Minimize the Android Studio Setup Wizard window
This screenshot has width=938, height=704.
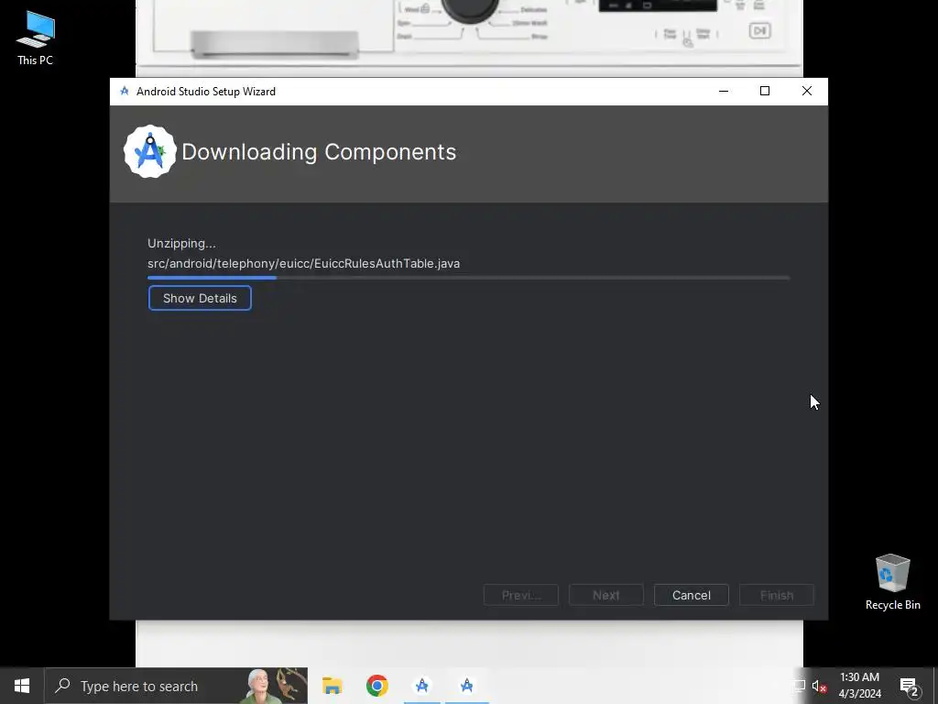coord(724,91)
